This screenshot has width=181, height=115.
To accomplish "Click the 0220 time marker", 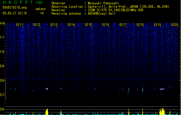I will pos(175,25).
